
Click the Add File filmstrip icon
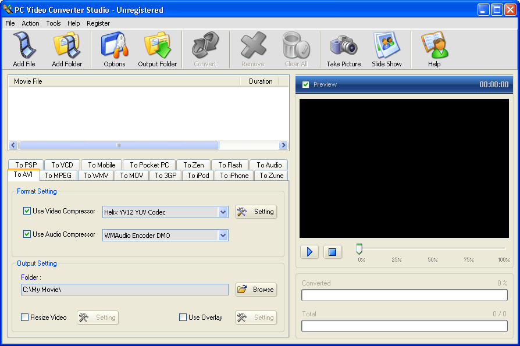coord(24,45)
